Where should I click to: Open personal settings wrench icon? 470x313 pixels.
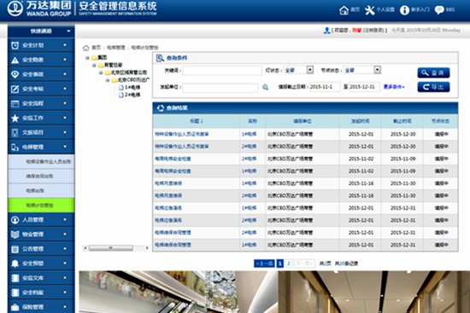pyautogui.click(x=369, y=10)
